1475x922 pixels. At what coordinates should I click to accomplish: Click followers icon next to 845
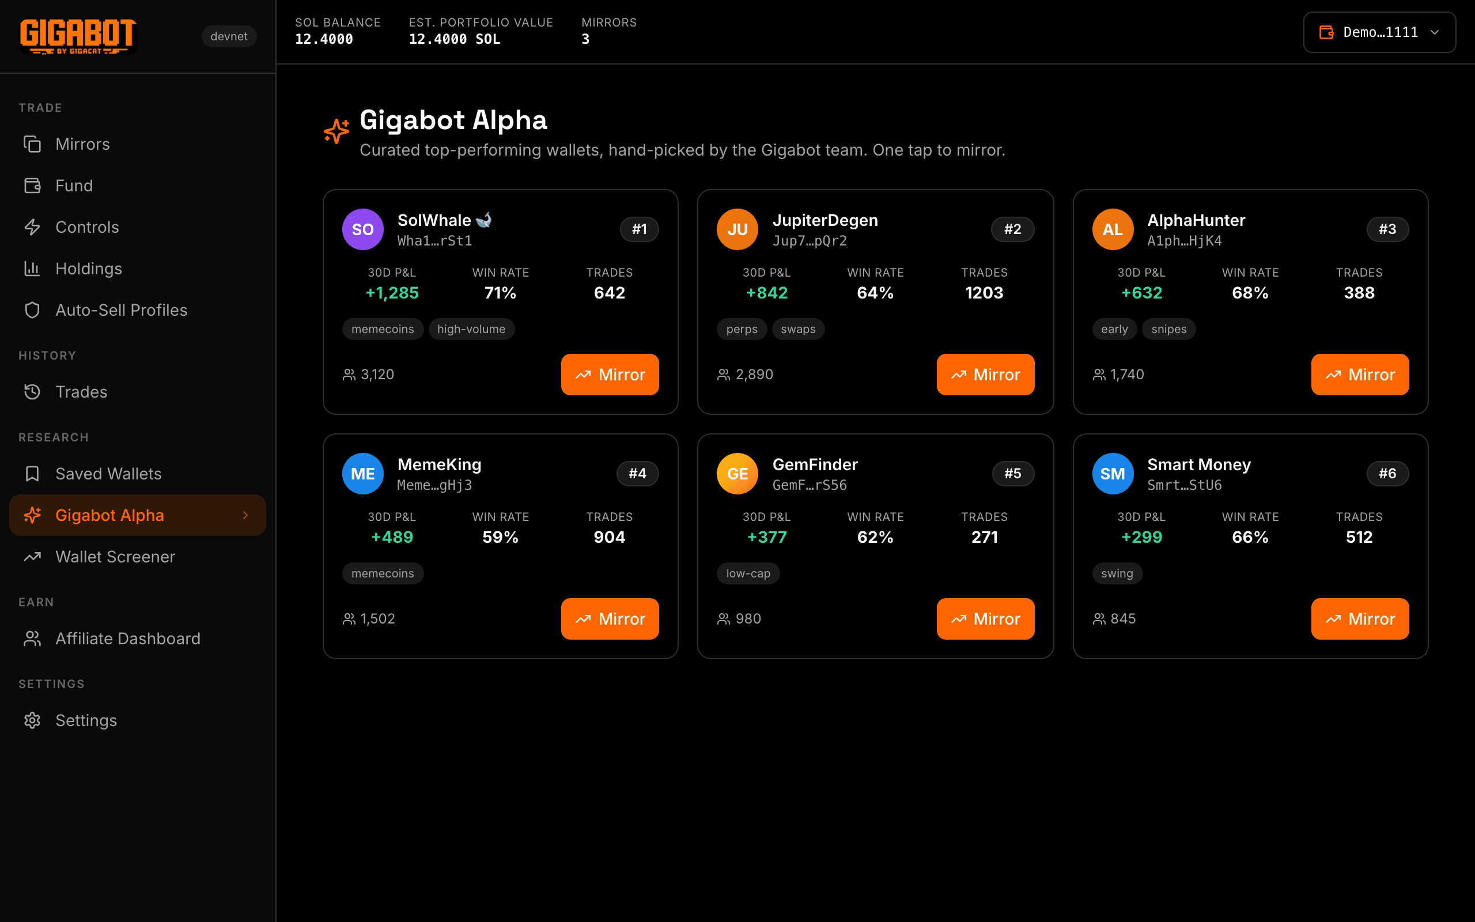1099,619
